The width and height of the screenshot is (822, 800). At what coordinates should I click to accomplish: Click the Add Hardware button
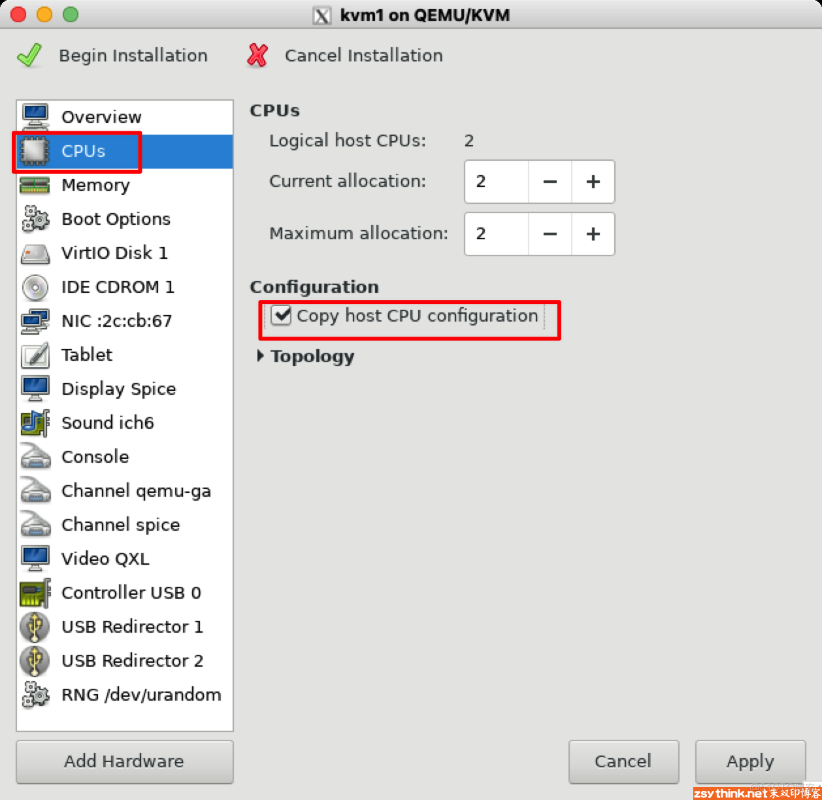pyautogui.click(x=124, y=761)
